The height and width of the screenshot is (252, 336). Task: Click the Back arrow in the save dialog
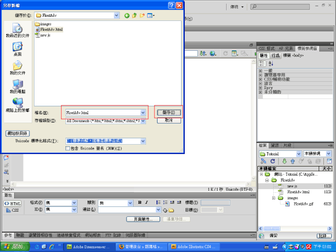click(x=127, y=15)
